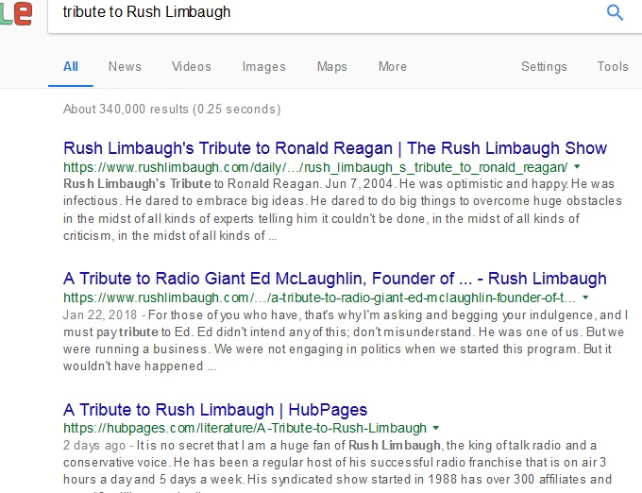
Task: Expand dropdown arrow beside Ed McLaughlin result URL
Action: pyautogui.click(x=585, y=297)
